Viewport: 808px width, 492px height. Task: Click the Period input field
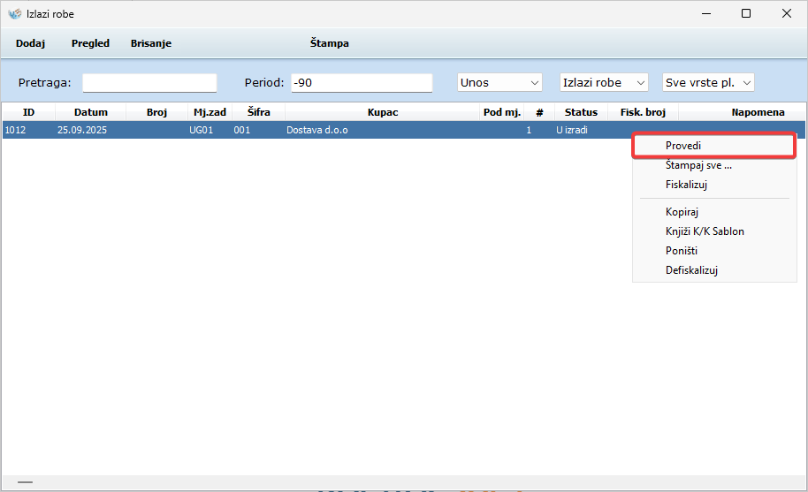click(x=362, y=82)
